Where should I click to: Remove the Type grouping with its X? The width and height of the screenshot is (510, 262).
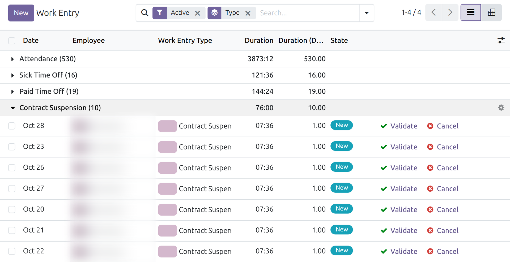pyautogui.click(x=248, y=13)
